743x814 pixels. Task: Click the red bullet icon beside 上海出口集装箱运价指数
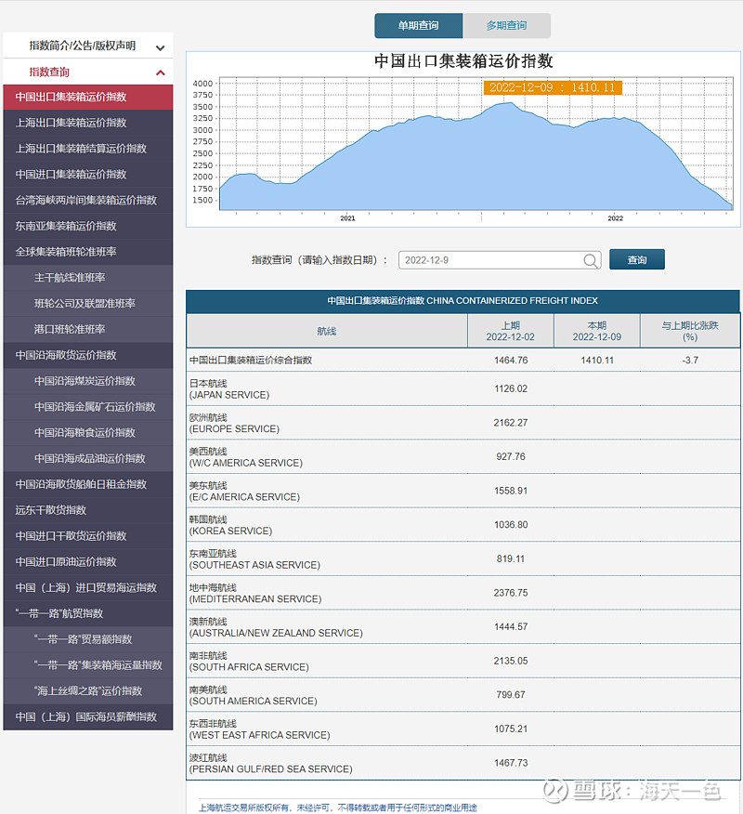point(13,123)
